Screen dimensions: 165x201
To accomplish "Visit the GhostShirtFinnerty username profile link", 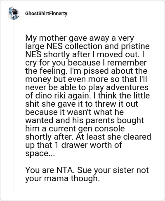I will pos(46,14).
